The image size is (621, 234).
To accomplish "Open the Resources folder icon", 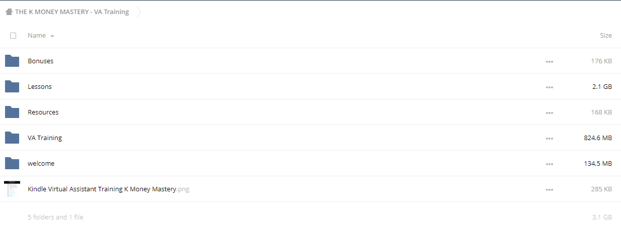I will (12, 112).
